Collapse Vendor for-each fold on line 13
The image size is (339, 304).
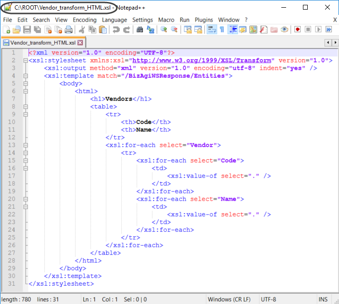point(25,145)
